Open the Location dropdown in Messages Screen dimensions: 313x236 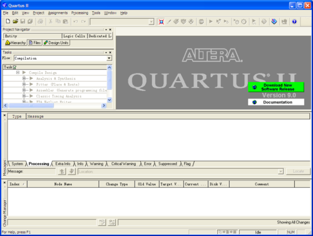point(280,172)
